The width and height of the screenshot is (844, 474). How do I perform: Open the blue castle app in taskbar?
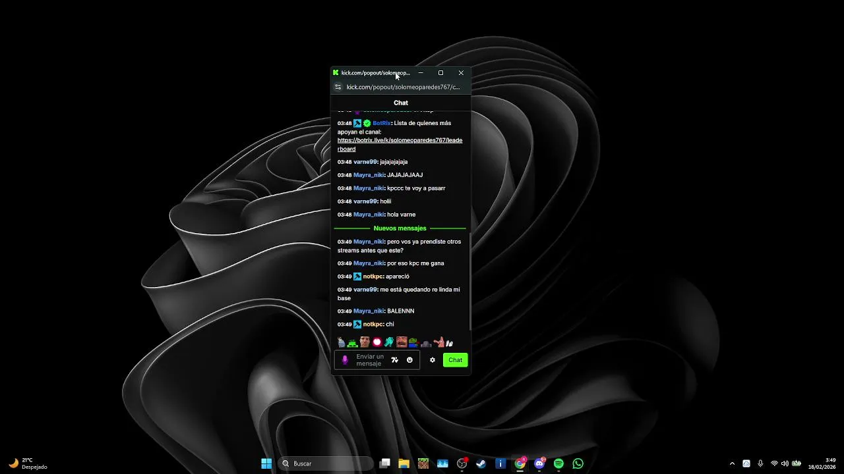[442, 463]
